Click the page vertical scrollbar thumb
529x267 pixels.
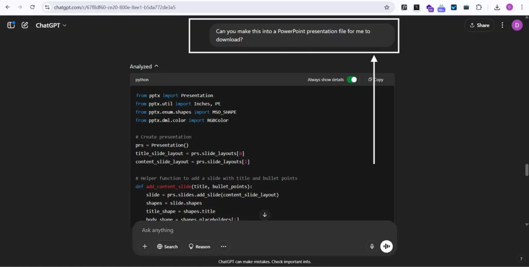(x=526, y=169)
